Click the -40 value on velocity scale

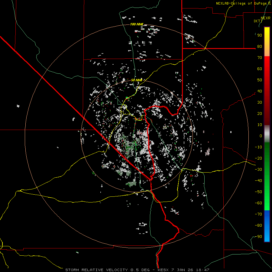click(258, 181)
